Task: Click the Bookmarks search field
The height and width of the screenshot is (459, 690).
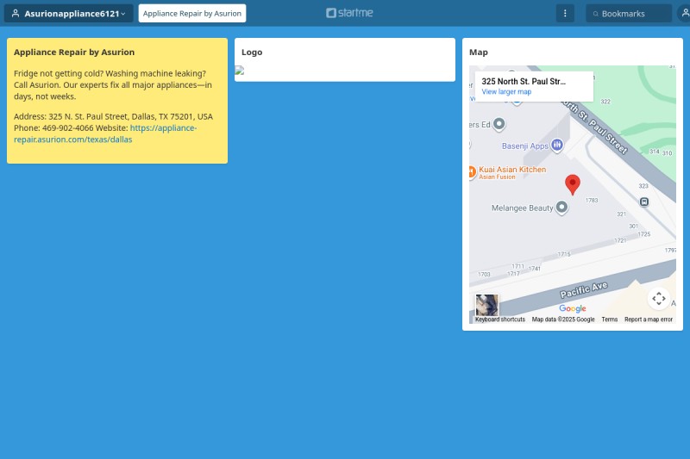Action: (x=629, y=14)
